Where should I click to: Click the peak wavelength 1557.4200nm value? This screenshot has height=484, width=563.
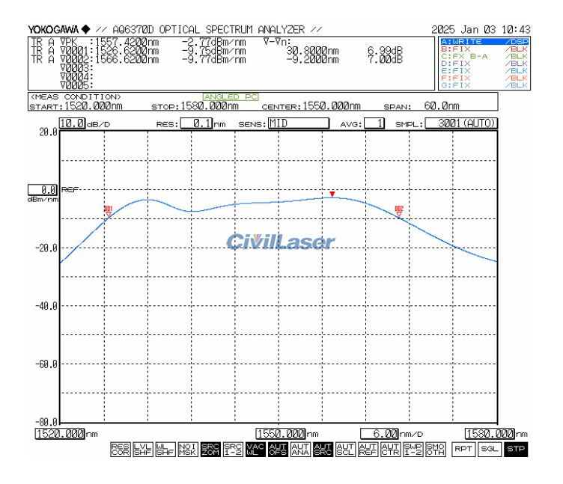click(x=127, y=42)
